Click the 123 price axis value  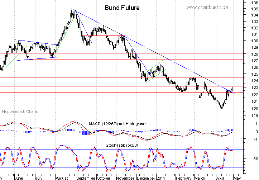point(255,87)
